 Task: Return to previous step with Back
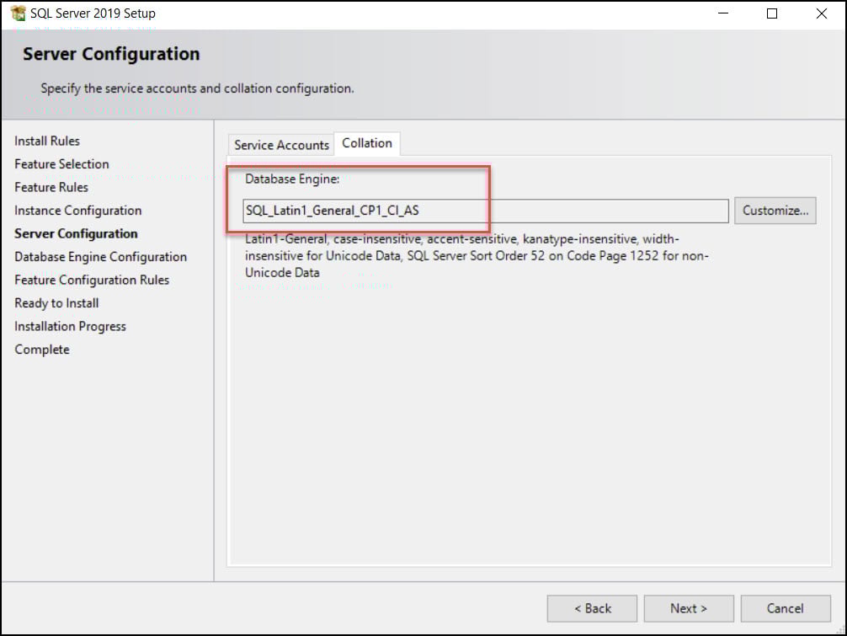pyautogui.click(x=592, y=608)
